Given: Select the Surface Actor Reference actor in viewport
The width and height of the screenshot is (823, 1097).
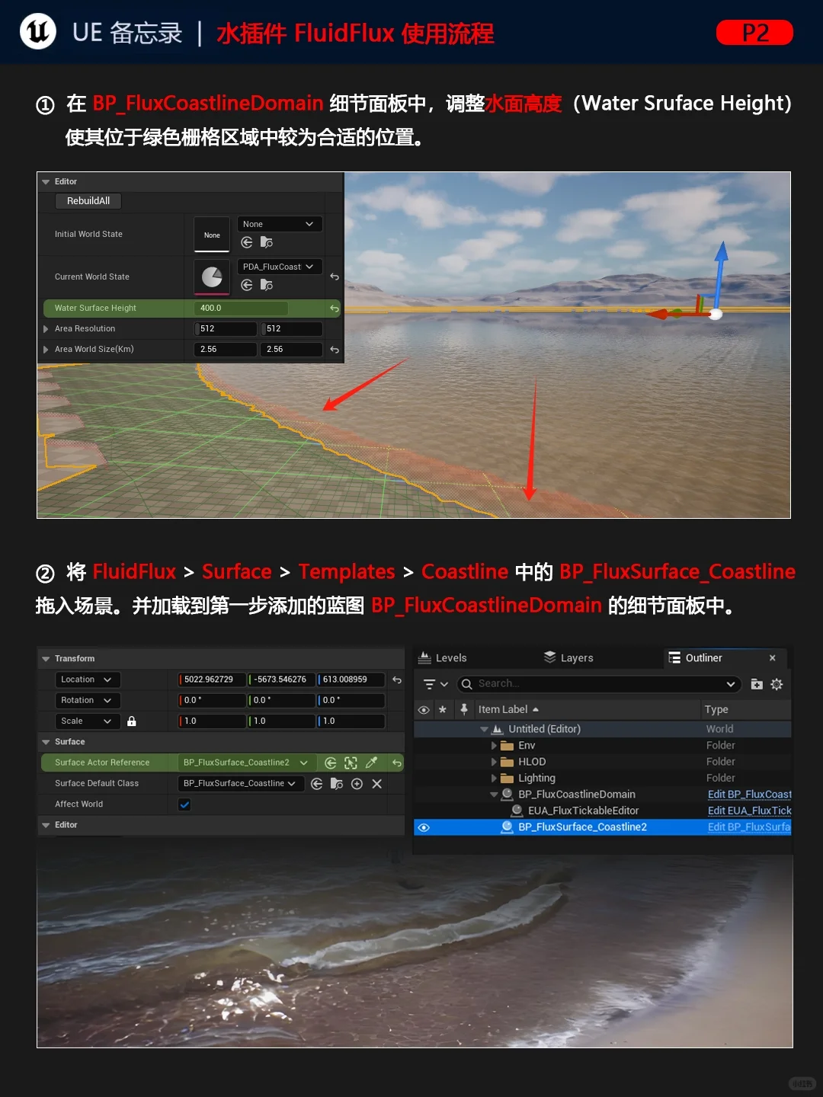Looking at the screenshot, I should (x=351, y=763).
